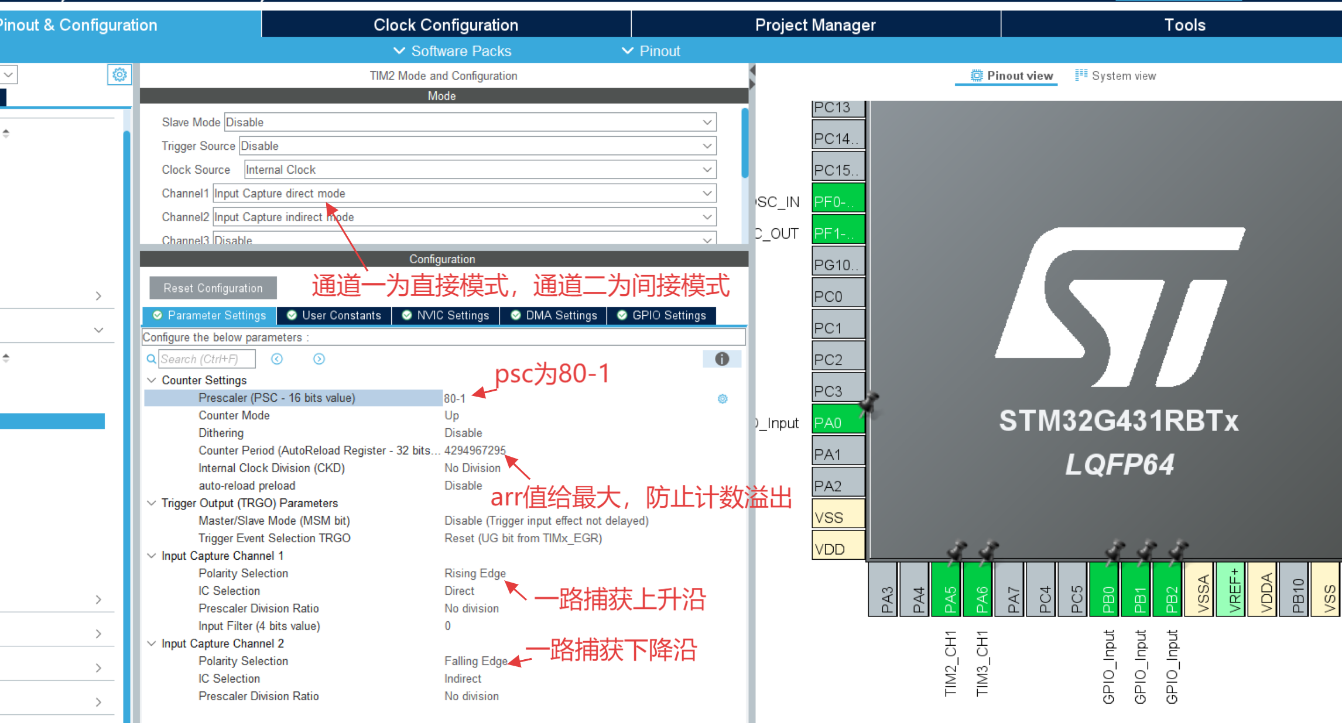Click the info icon in parameter settings
The height and width of the screenshot is (723, 1342).
[x=722, y=359]
